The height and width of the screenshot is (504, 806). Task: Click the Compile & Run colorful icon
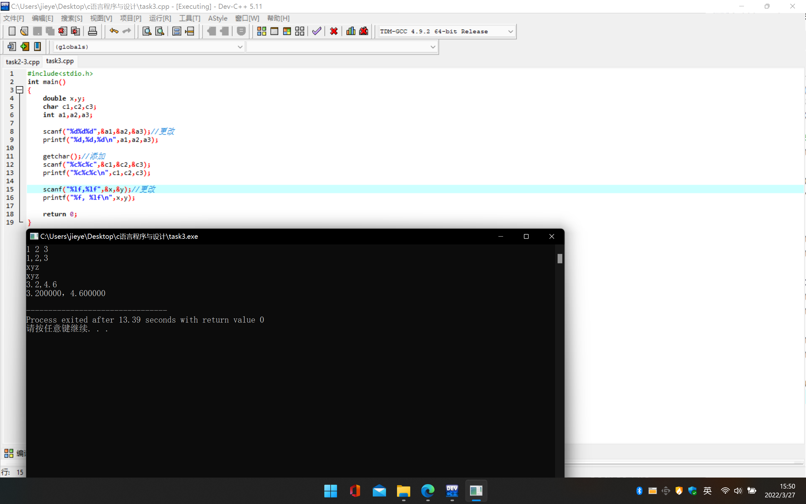(287, 31)
